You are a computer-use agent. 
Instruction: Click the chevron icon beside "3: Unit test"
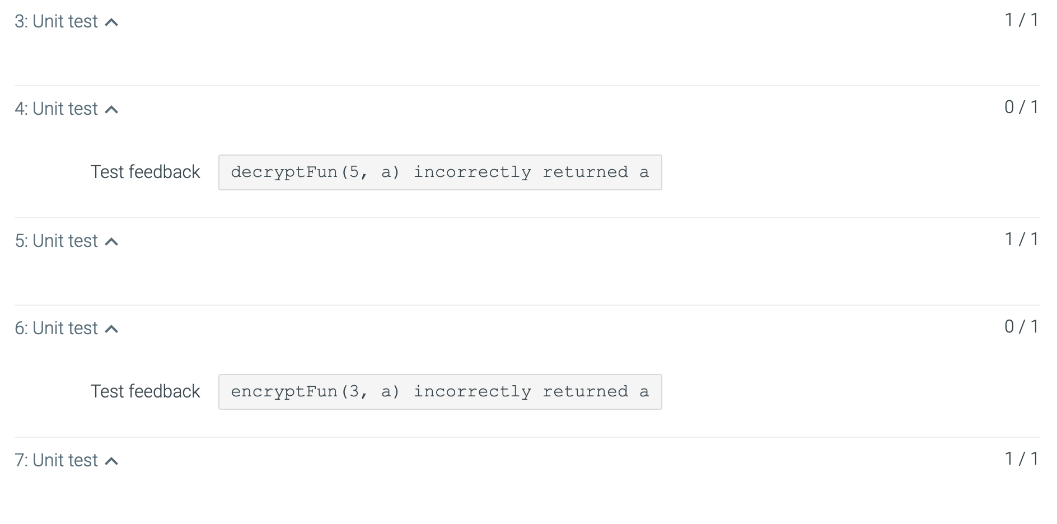coord(112,21)
